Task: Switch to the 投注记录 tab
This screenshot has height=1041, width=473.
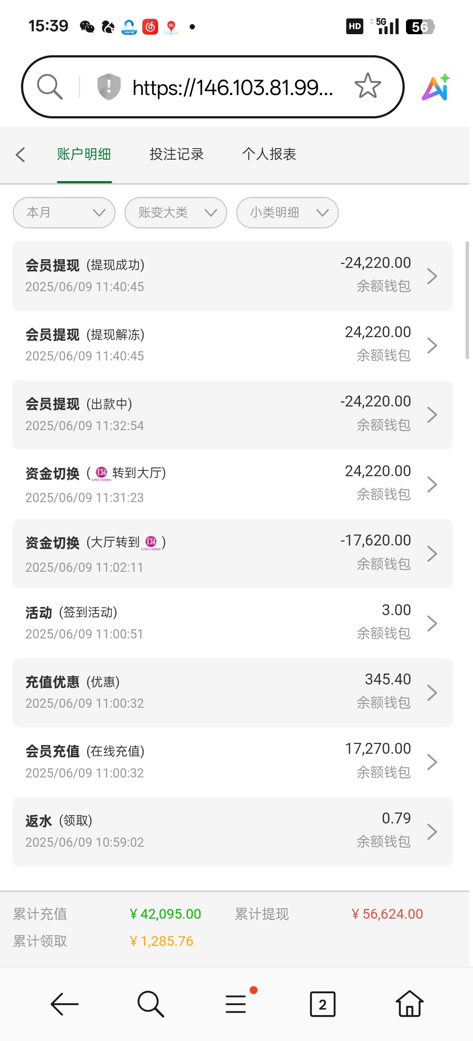Action: [176, 154]
